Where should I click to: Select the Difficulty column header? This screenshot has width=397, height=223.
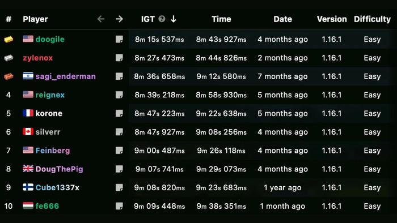pos(372,19)
